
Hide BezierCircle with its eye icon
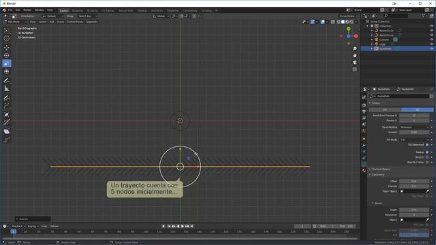tap(432, 31)
